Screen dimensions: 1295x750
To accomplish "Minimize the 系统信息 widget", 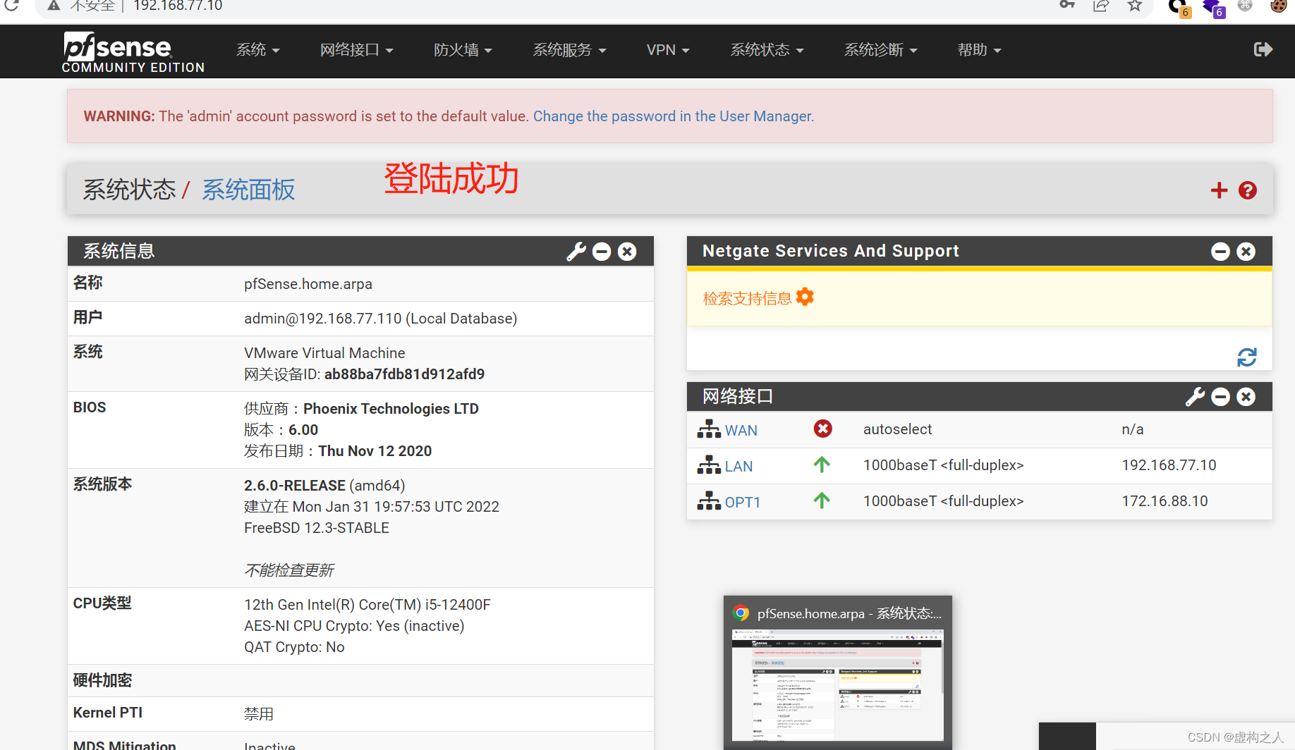I will pyautogui.click(x=602, y=252).
